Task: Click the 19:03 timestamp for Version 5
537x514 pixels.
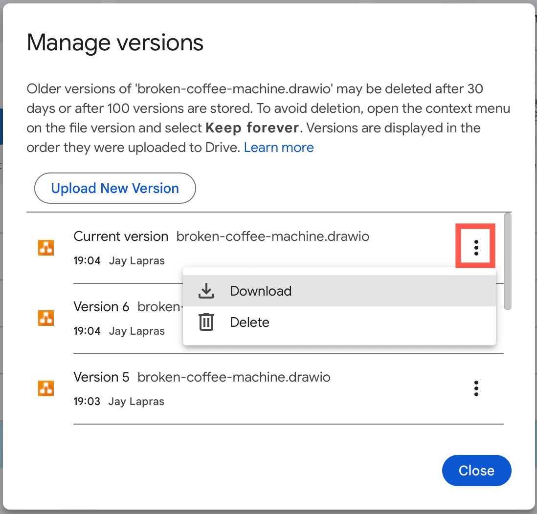Action: tap(87, 401)
